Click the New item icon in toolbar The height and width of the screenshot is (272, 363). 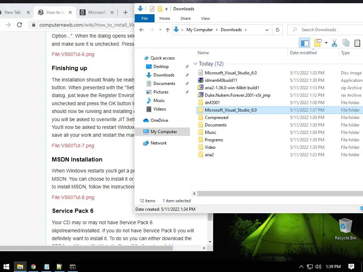coord(318,43)
